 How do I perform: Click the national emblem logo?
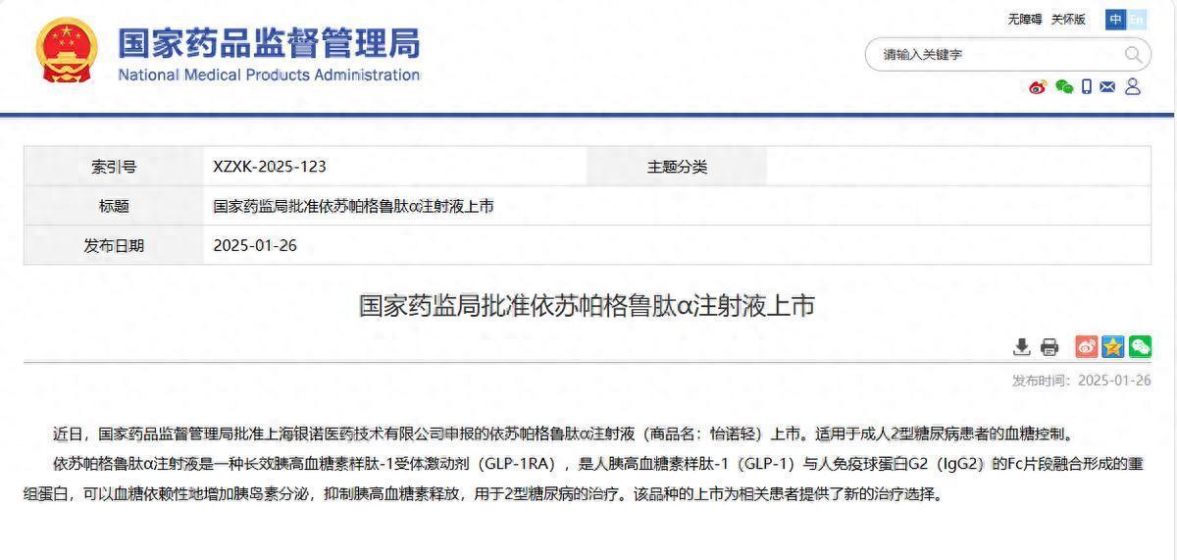tap(67, 50)
